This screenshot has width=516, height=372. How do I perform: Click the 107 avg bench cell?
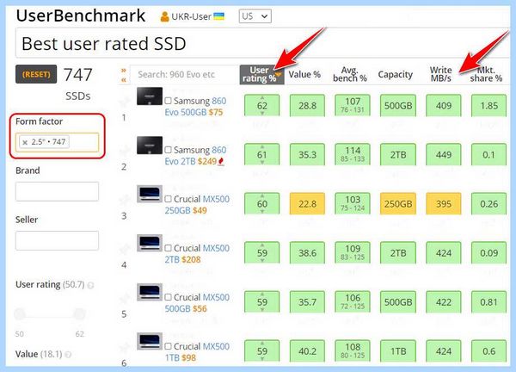pos(353,105)
